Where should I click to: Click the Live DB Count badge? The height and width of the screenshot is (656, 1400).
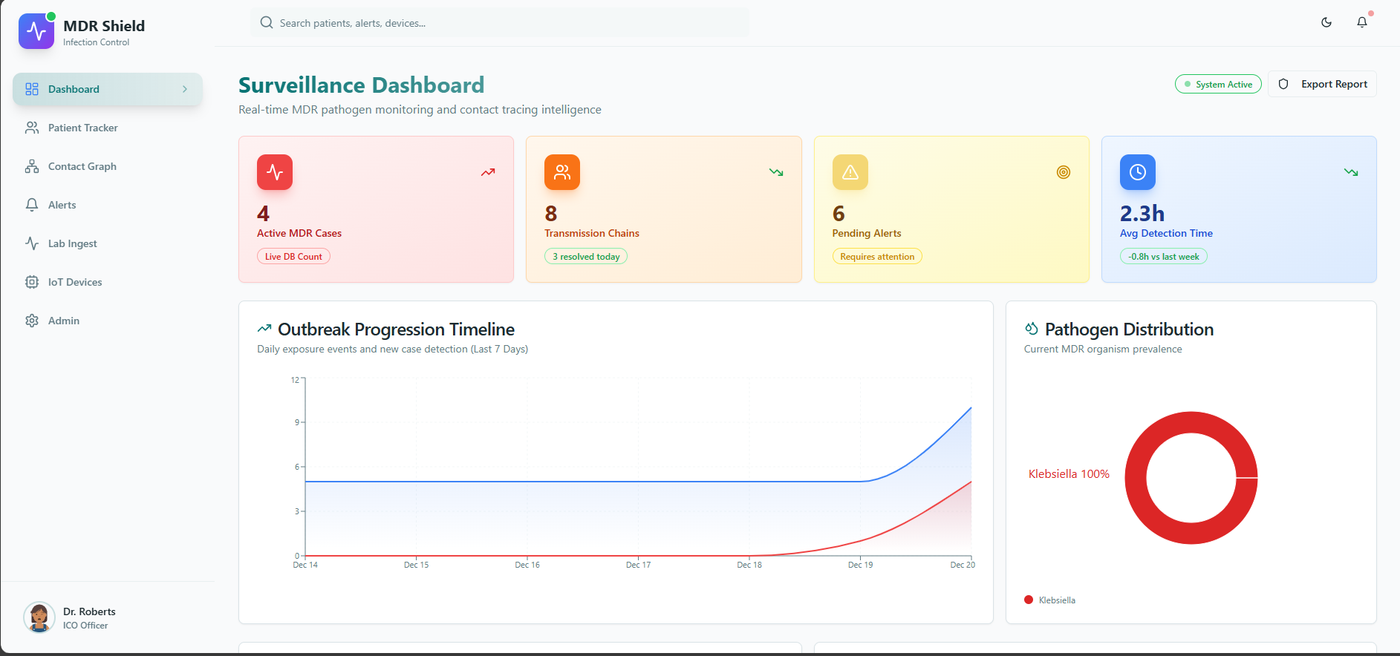[293, 257]
